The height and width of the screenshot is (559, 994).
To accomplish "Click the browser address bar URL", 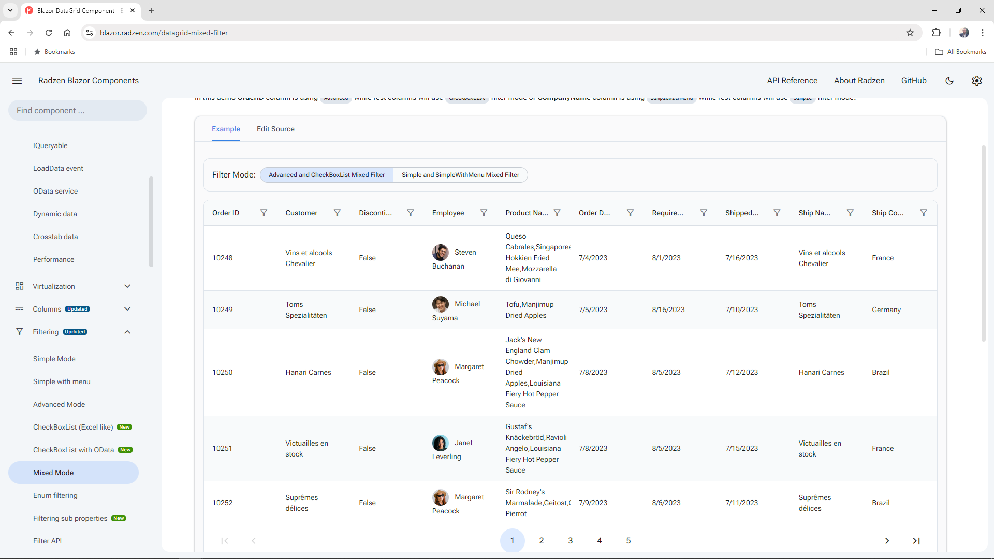I will pos(164,33).
